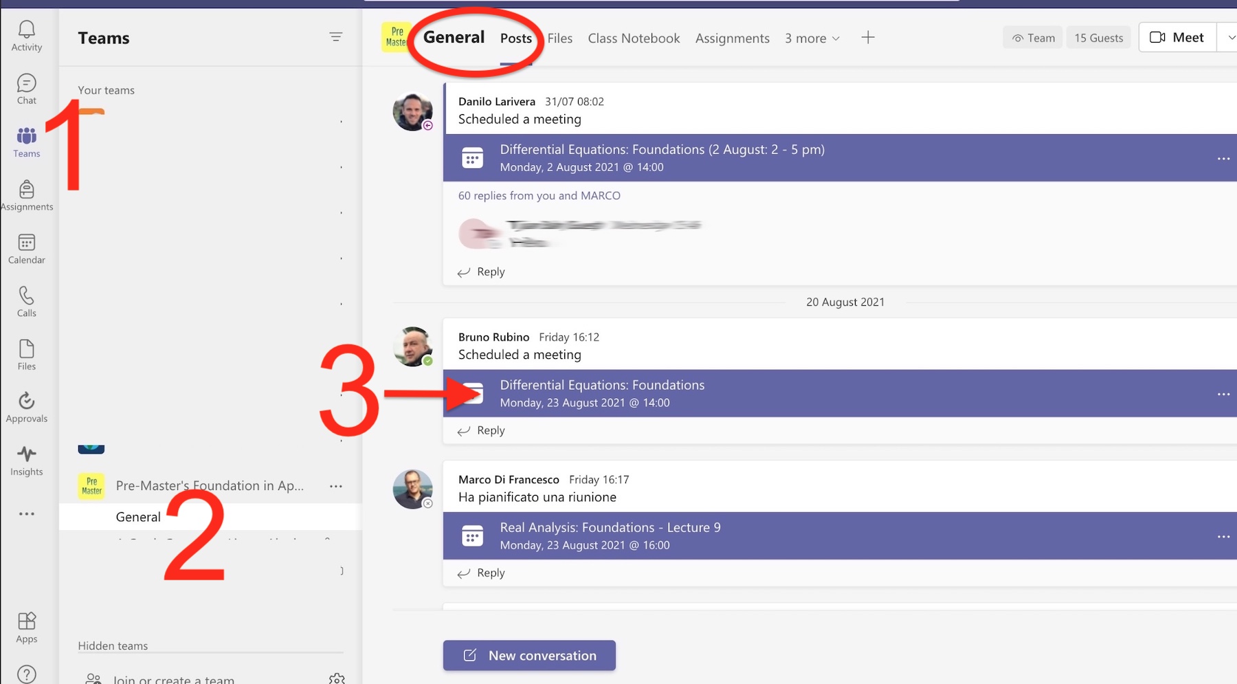Open the Assignments backpack icon in sidebar
1237x684 pixels.
[26, 195]
